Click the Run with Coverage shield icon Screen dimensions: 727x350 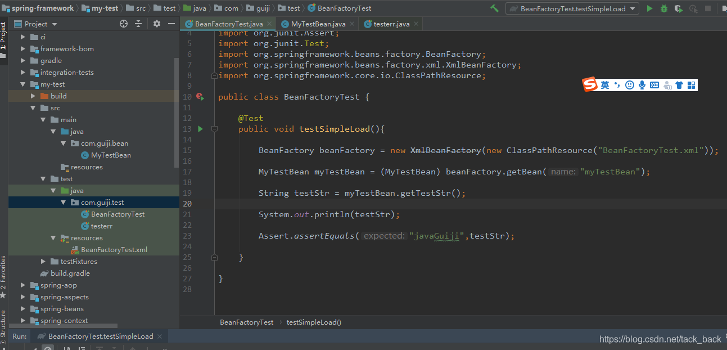(679, 8)
